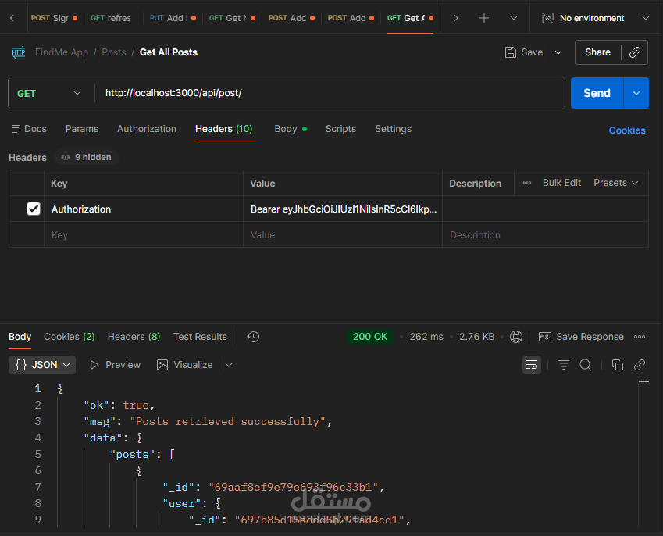
Task: Open response more options ellipsis
Action: [640, 337]
